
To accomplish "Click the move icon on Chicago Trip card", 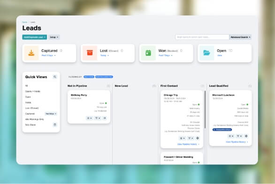I will [x=198, y=138].
